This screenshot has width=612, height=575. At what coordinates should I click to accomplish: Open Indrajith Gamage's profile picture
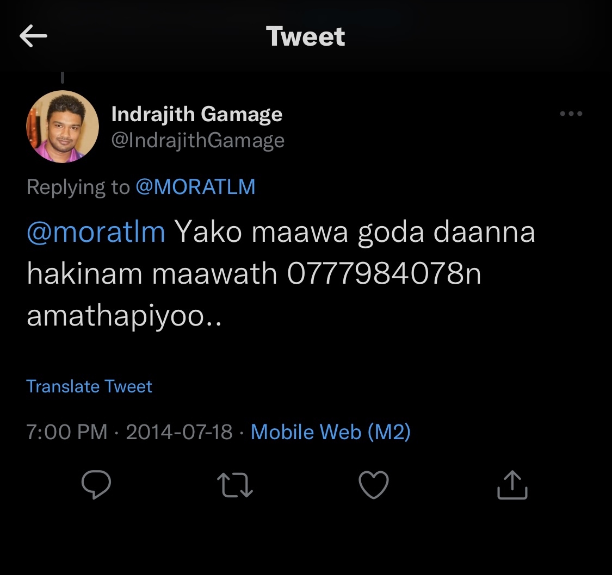tap(63, 127)
